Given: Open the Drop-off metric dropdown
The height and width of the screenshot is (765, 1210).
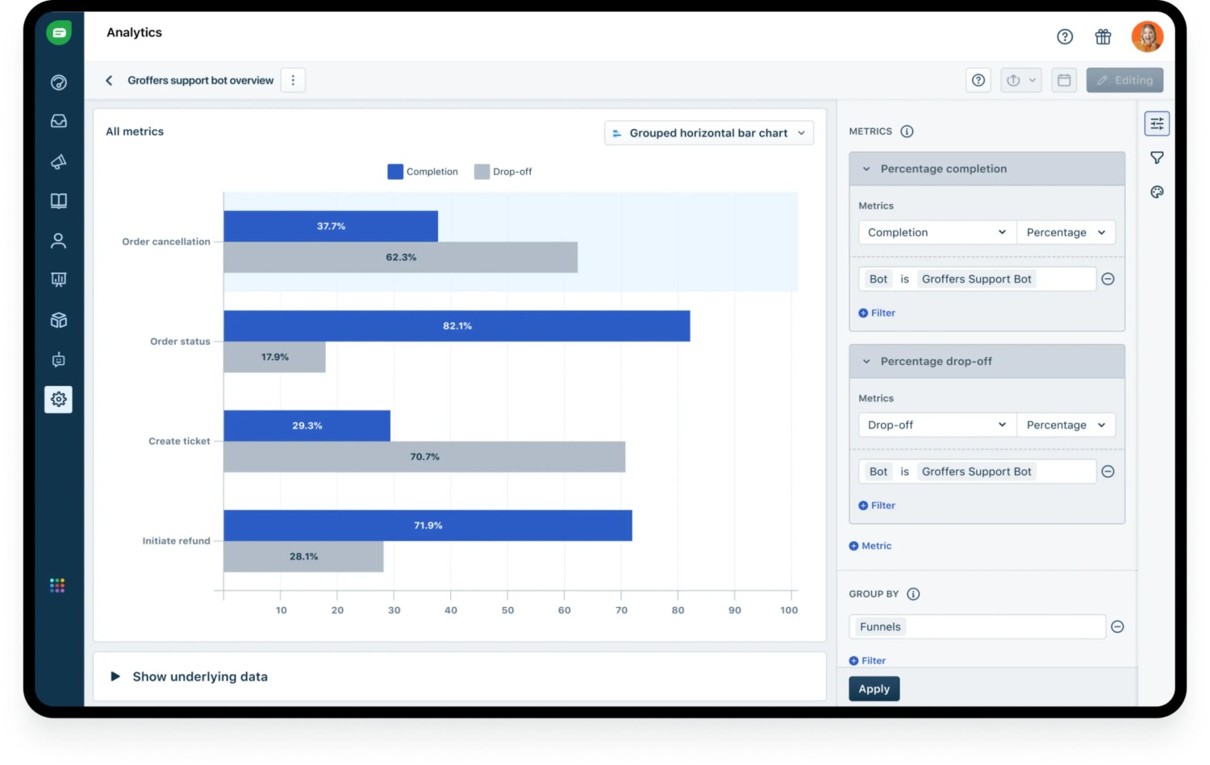Looking at the screenshot, I should 936,425.
